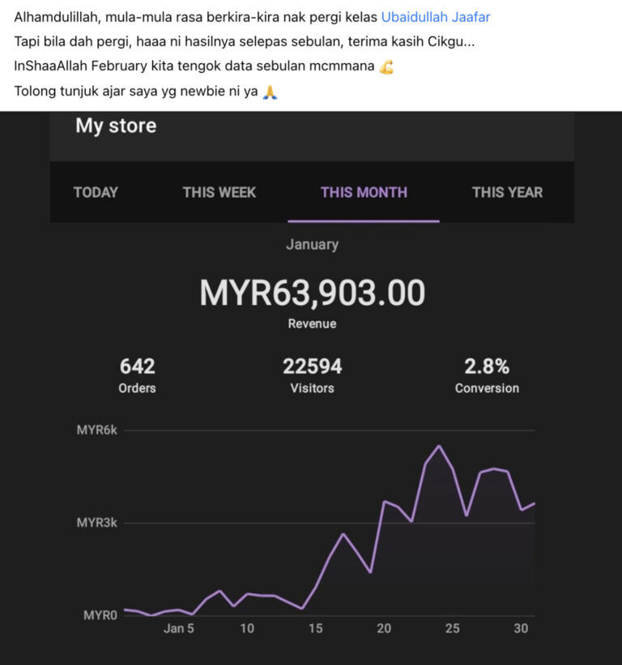Click the praying hands emoji
Viewport: 622px width, 665px height.
click(x=270, y=91)
